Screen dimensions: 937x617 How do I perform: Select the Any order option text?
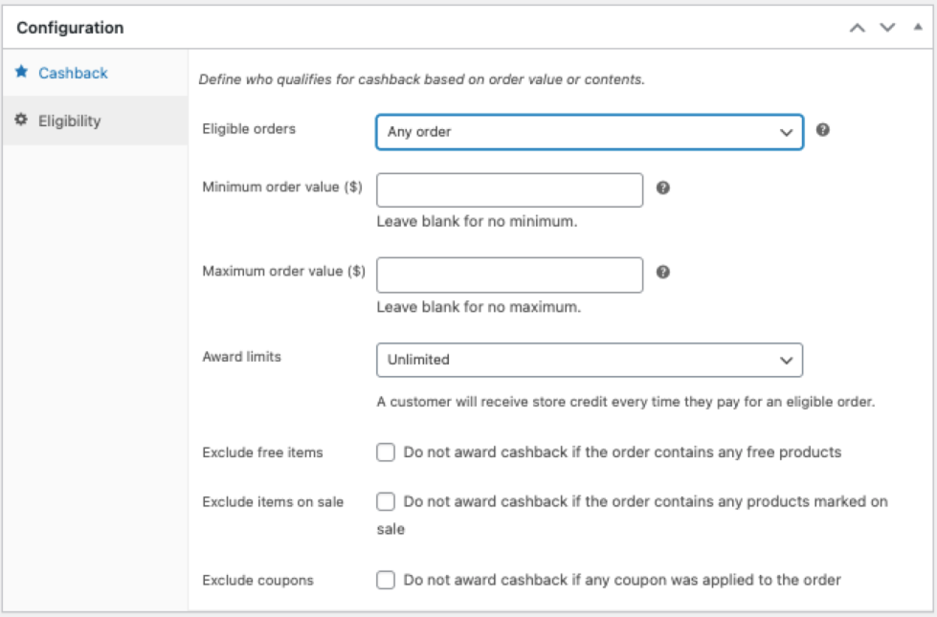pos(421,129)
